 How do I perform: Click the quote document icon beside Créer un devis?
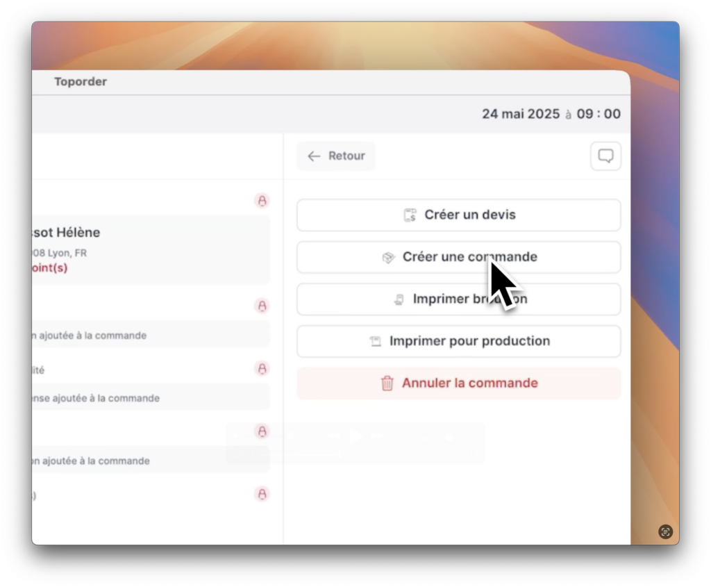tap(410, 215)
